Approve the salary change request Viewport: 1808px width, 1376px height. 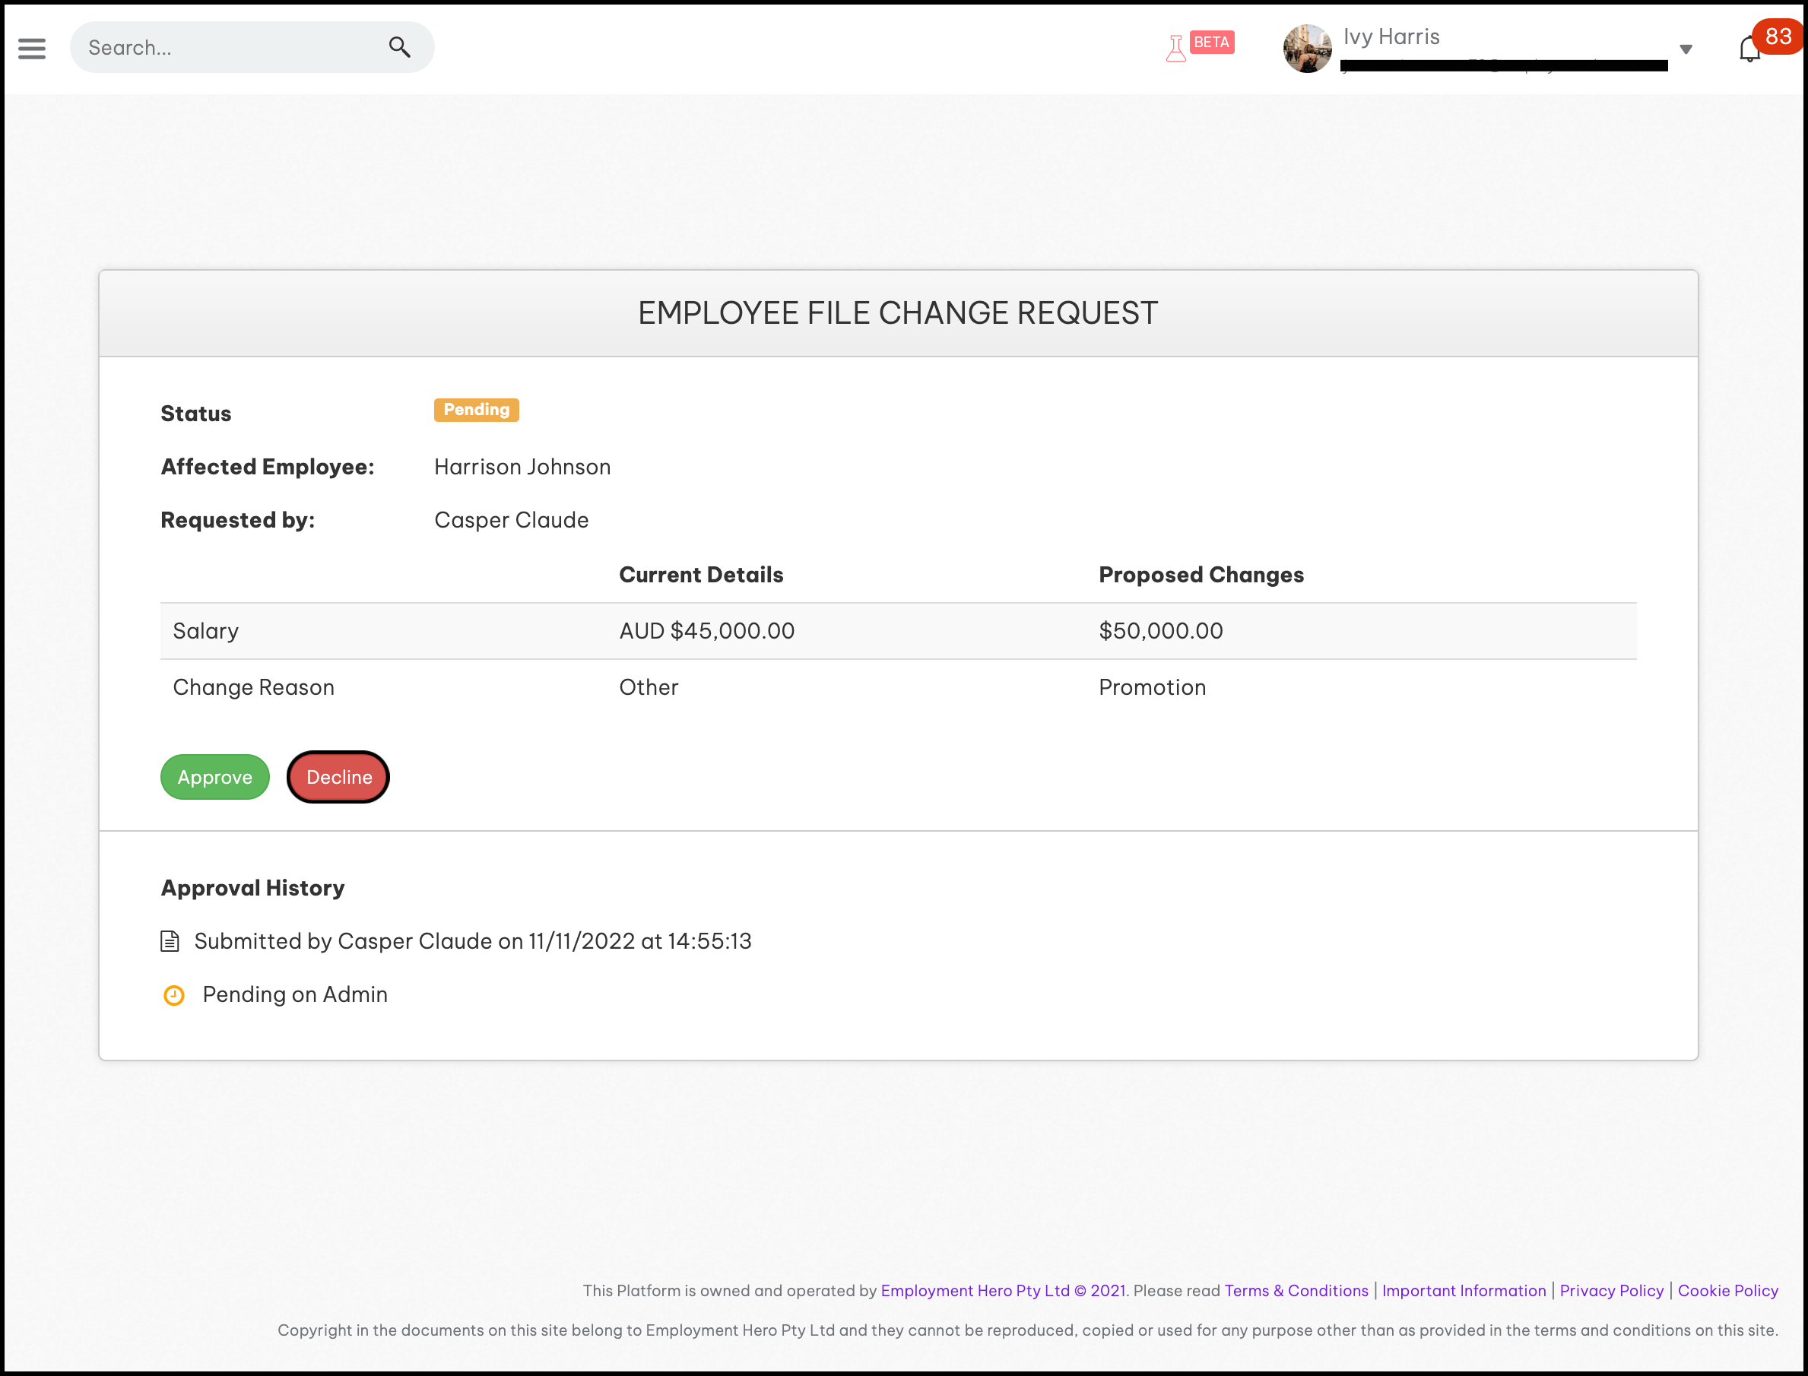tap(214, 777)
